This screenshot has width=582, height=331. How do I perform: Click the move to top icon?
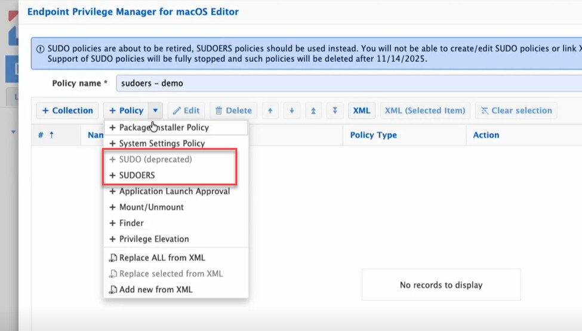coord(313,111)
